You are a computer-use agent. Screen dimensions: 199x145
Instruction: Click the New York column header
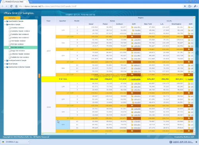coord(148,24)
